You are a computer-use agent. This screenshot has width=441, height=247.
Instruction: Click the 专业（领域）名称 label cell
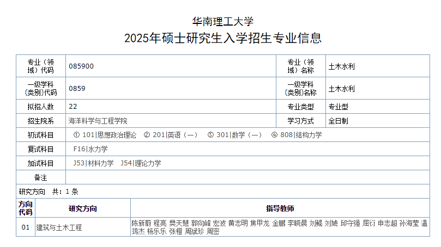click(301, 66)
